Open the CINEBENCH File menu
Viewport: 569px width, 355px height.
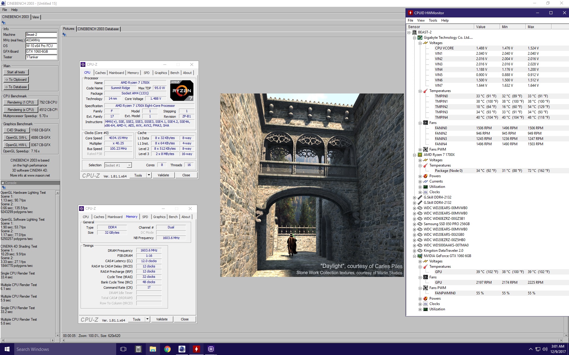pos(5,10)
